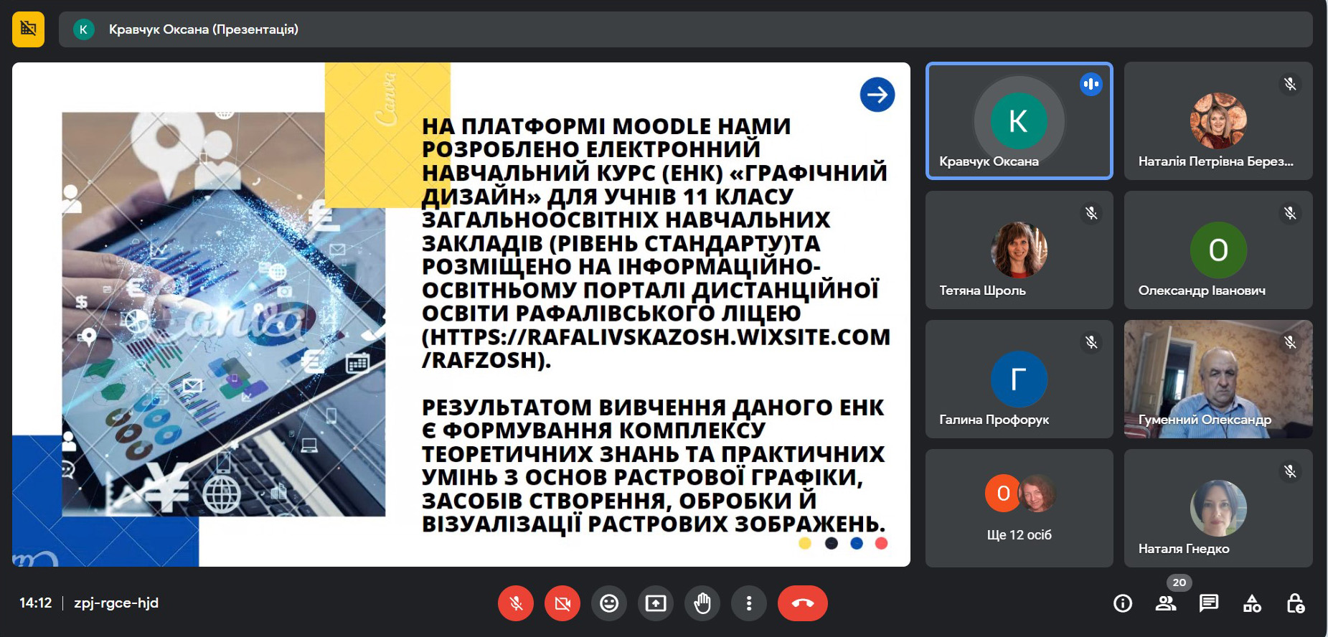Click the red dot on the slide
The image size is (1328, 637).
point(882,543)
